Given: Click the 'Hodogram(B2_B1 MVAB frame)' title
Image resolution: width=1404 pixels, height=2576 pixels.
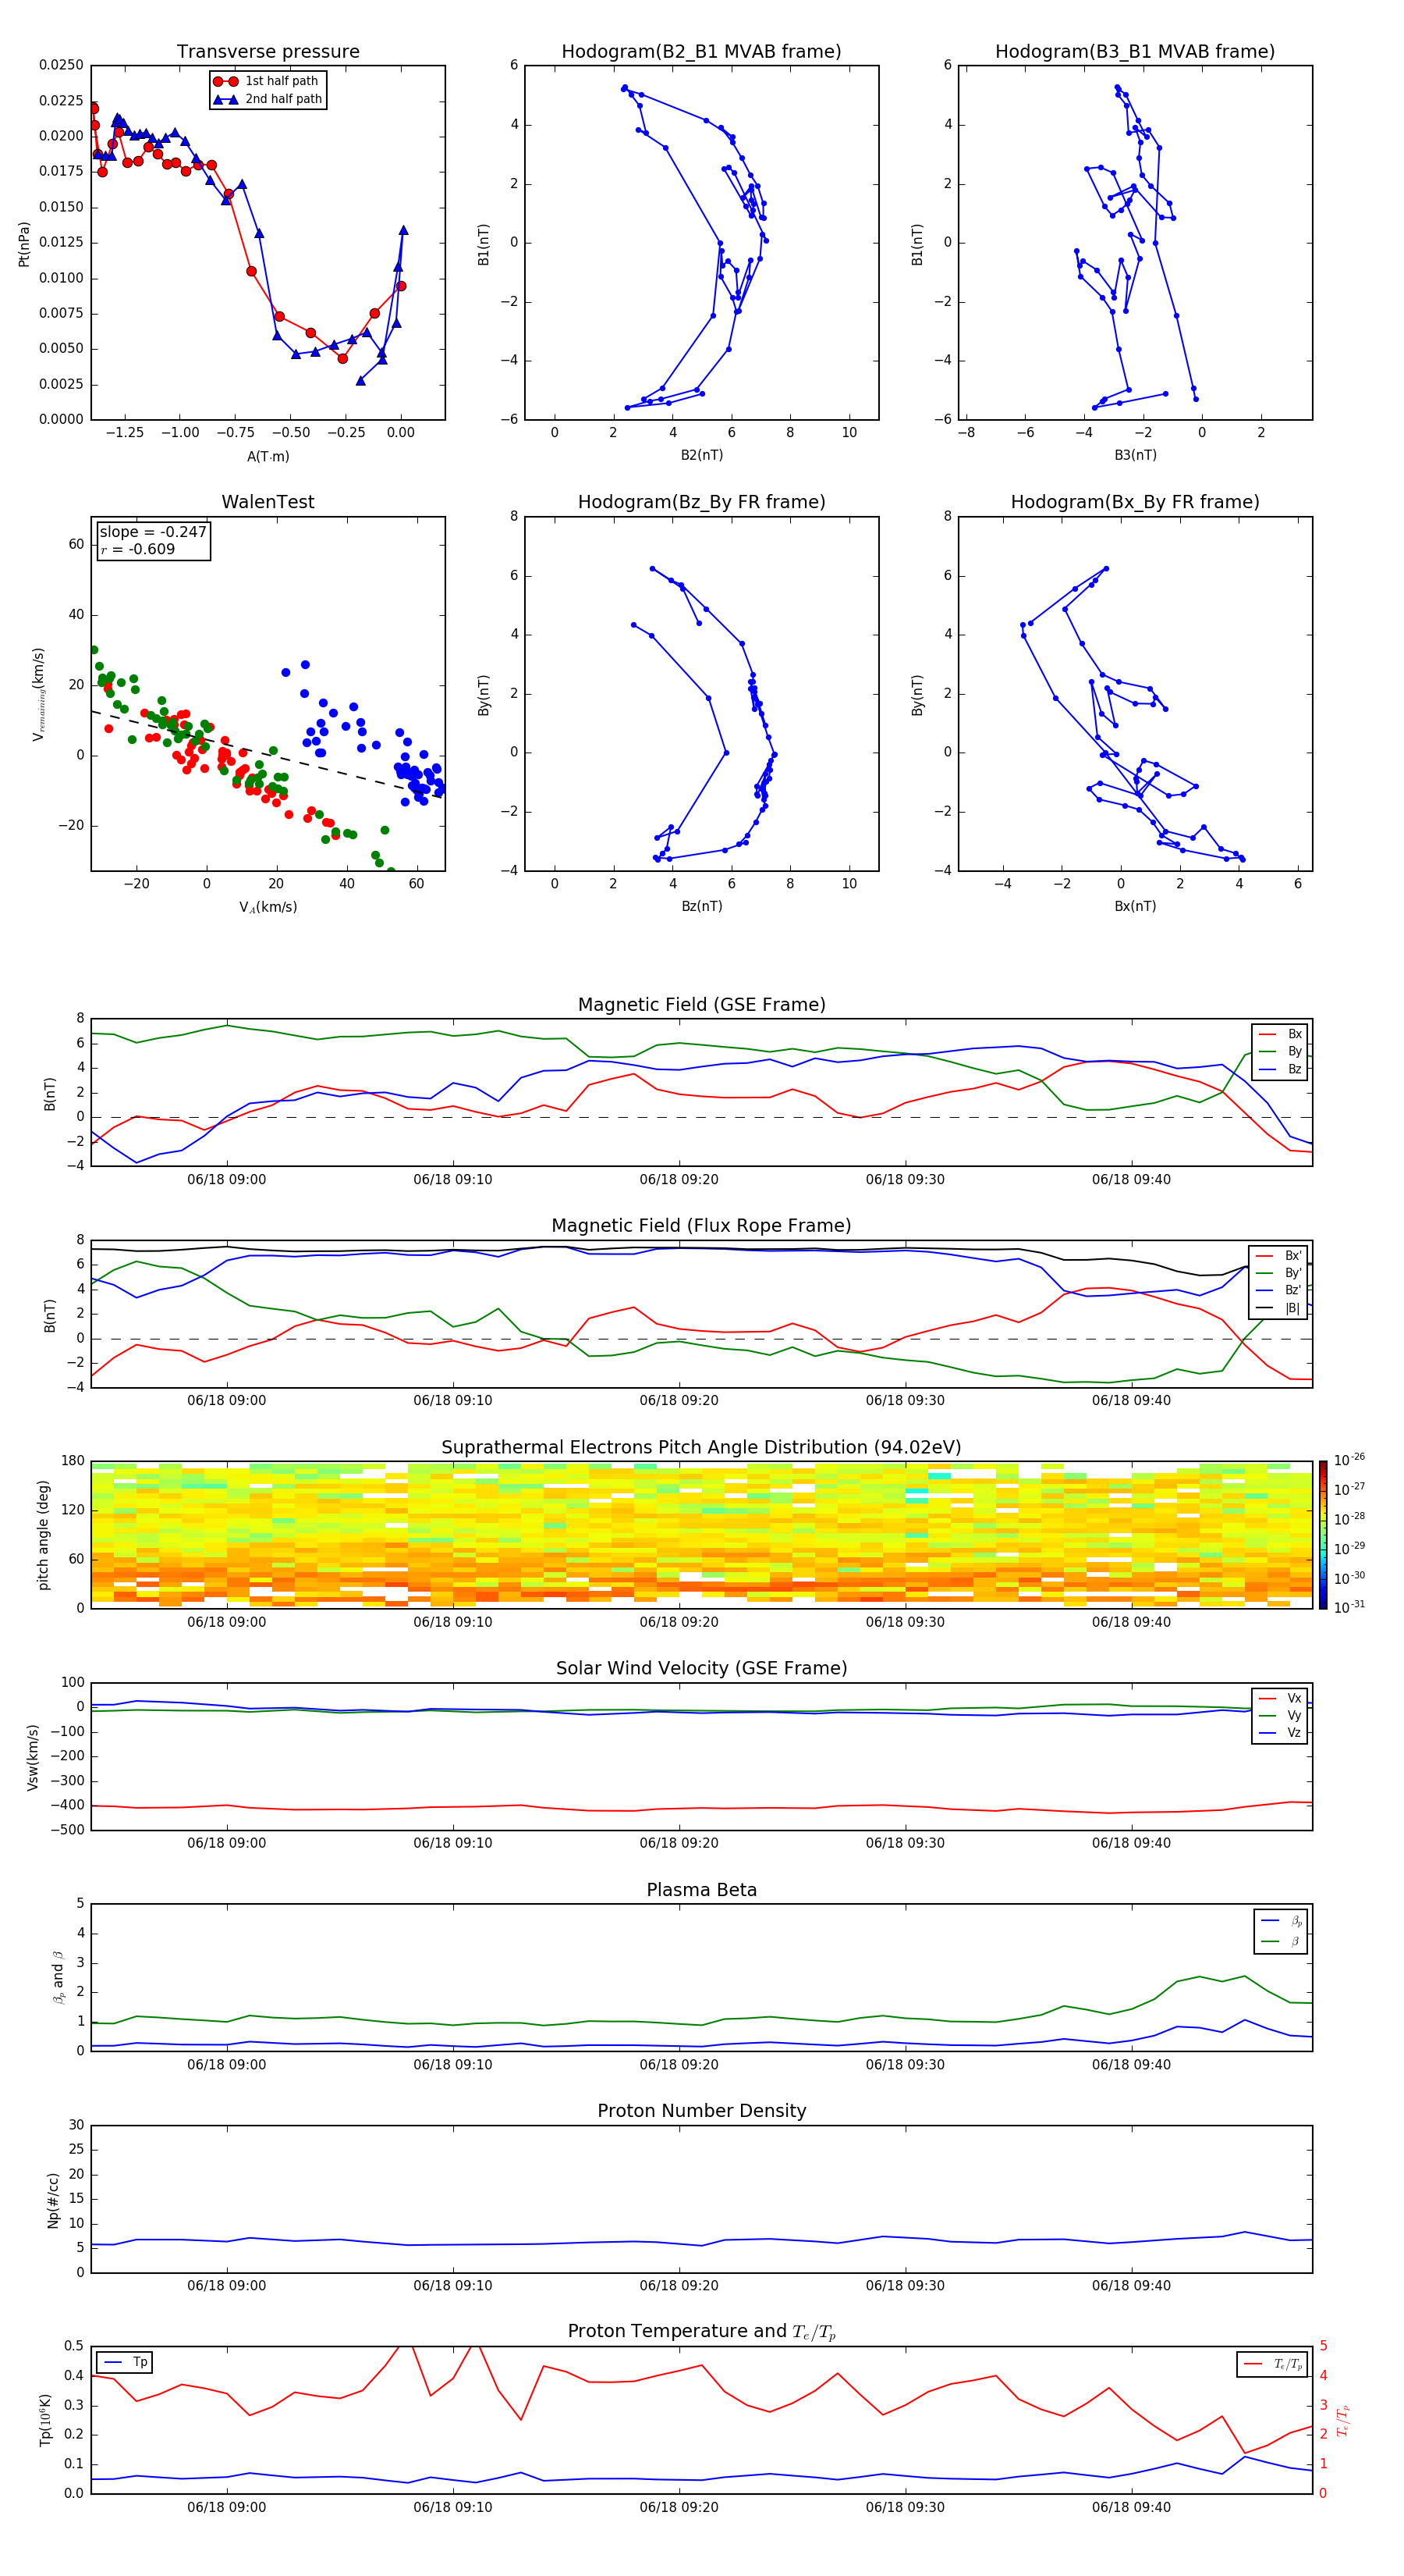Looking at the screenshot, I should click(701, 52).
